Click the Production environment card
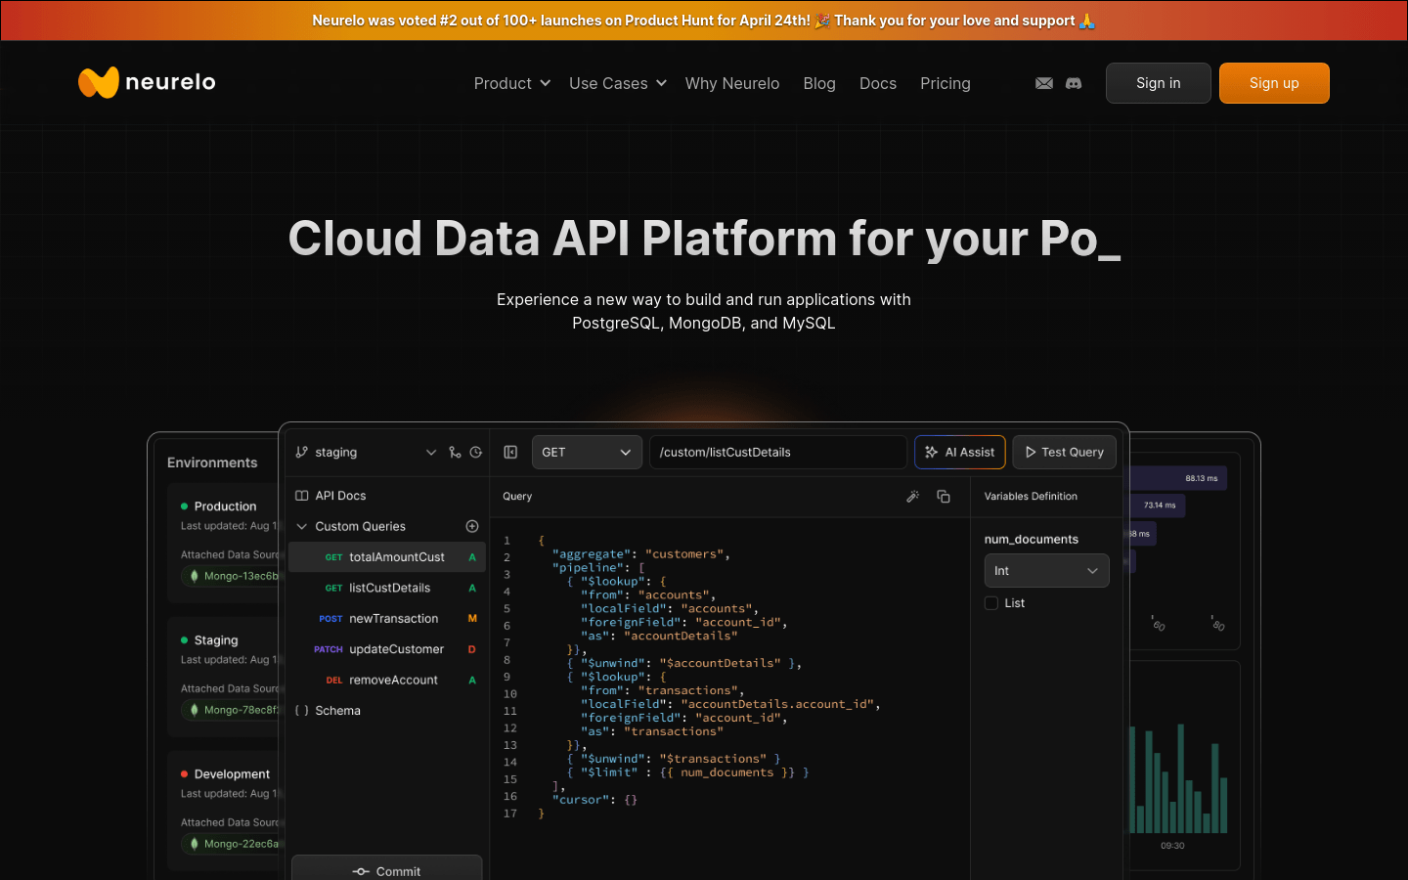Screen dimensions: 1408x880 pos(223,541)
